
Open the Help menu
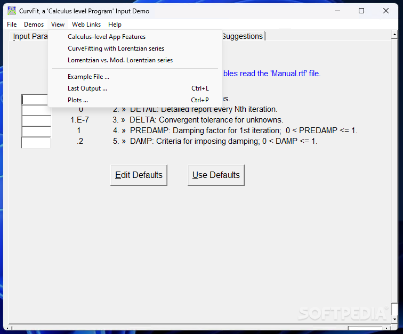115,25
